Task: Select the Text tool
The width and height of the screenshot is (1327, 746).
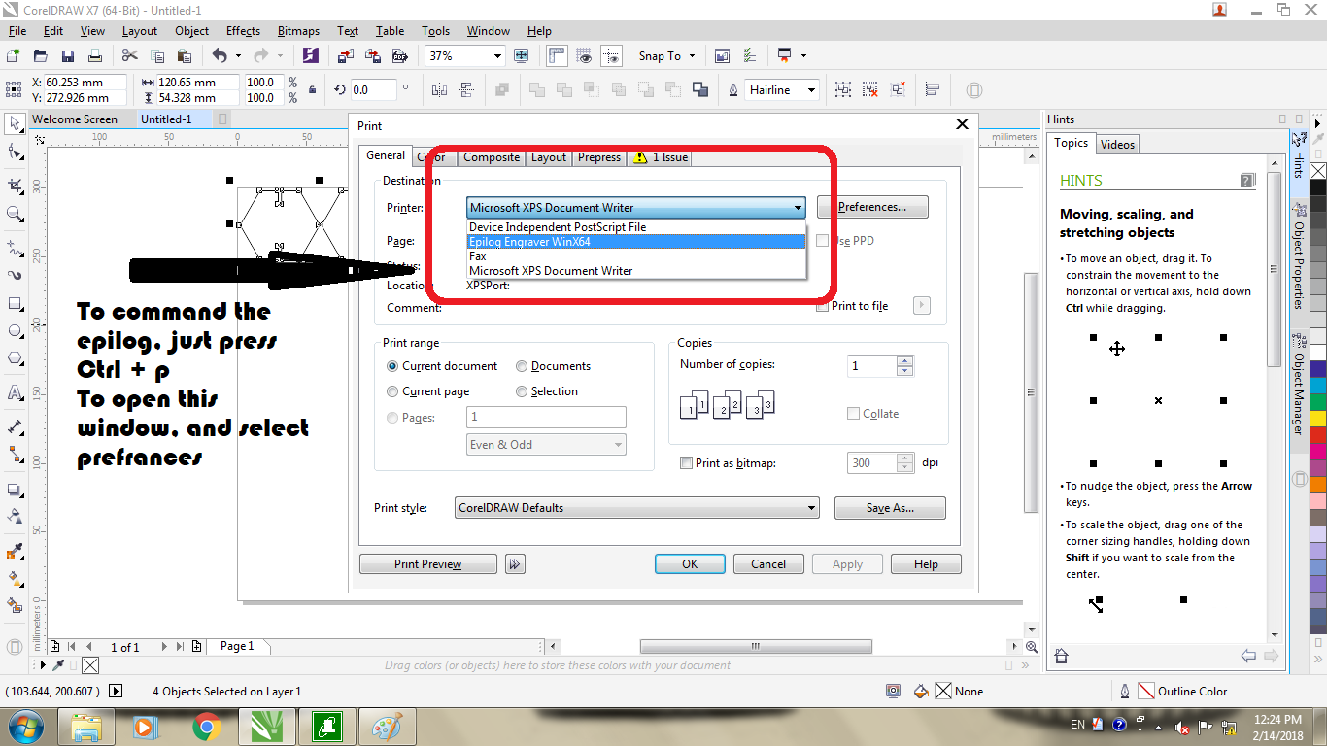Action: [x=15, y=392]
